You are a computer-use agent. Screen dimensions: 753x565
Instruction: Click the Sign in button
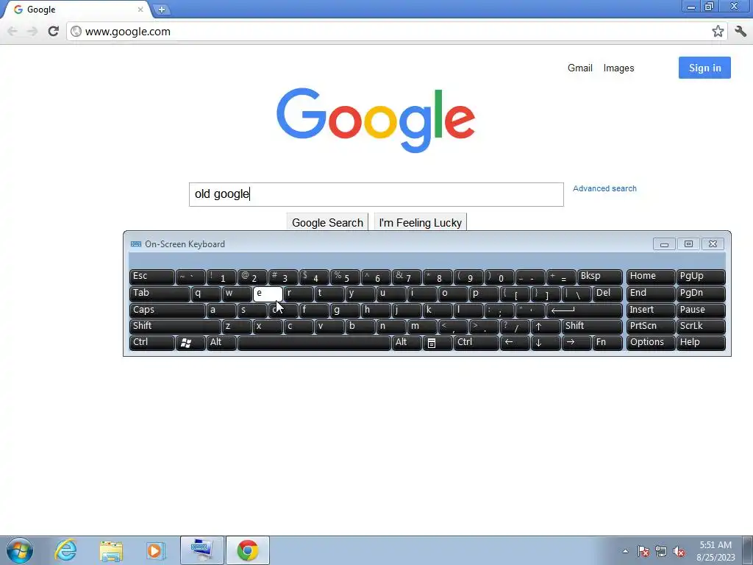[704, 68]
